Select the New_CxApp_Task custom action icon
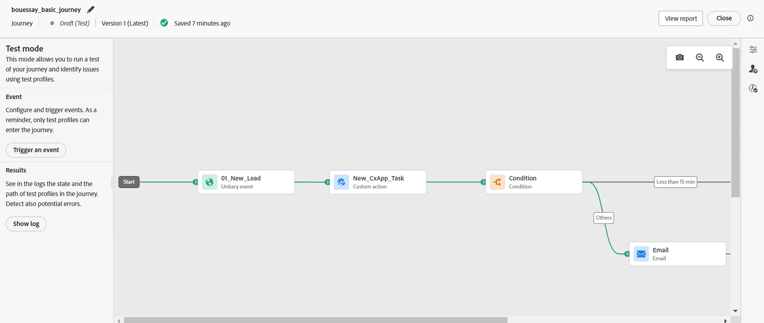This screenshot has width=764, height=323. click(x=341, y=182)
